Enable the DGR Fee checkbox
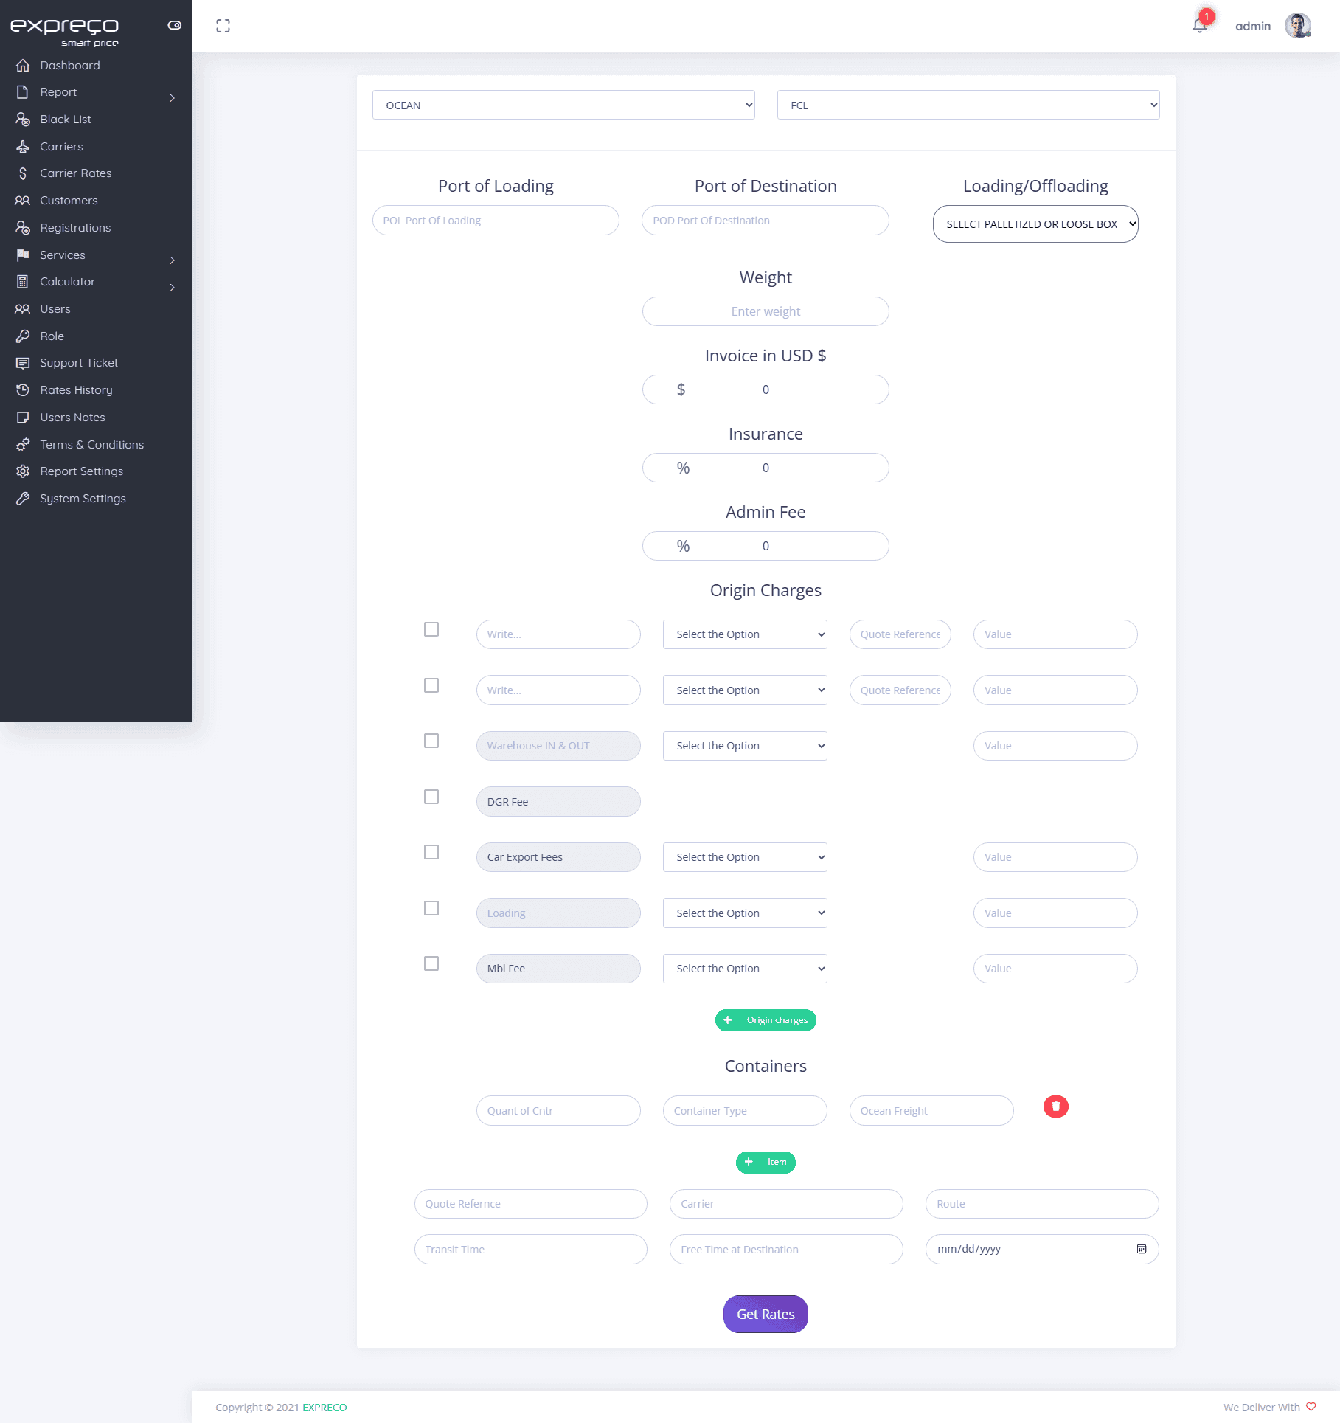The width and height of the screenshot is (1340, 1423). [431, 797]
